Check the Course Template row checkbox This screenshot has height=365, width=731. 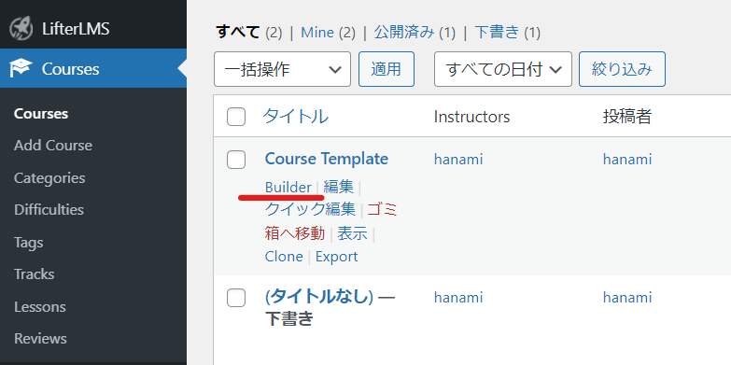click(236, 160)
